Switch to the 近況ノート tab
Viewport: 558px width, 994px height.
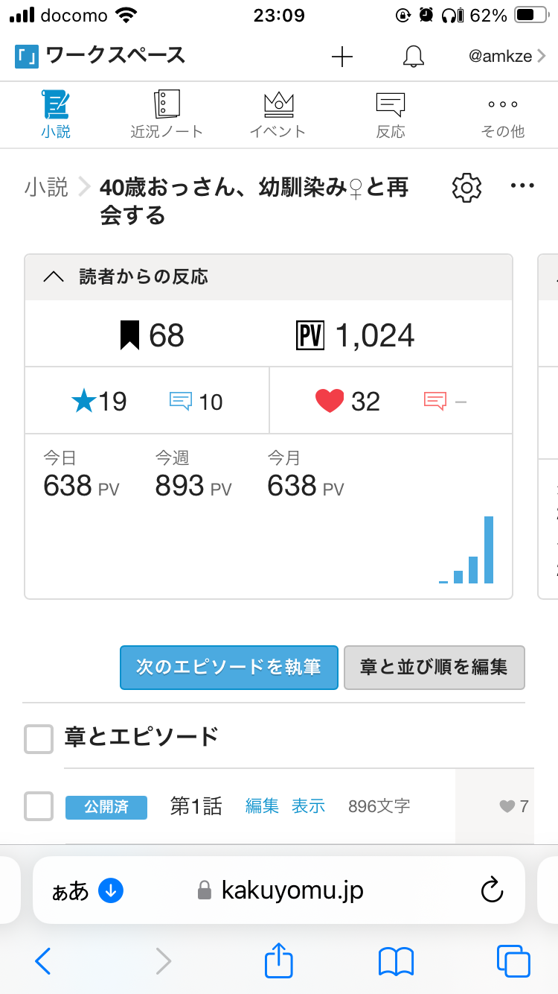coord(167,115)
